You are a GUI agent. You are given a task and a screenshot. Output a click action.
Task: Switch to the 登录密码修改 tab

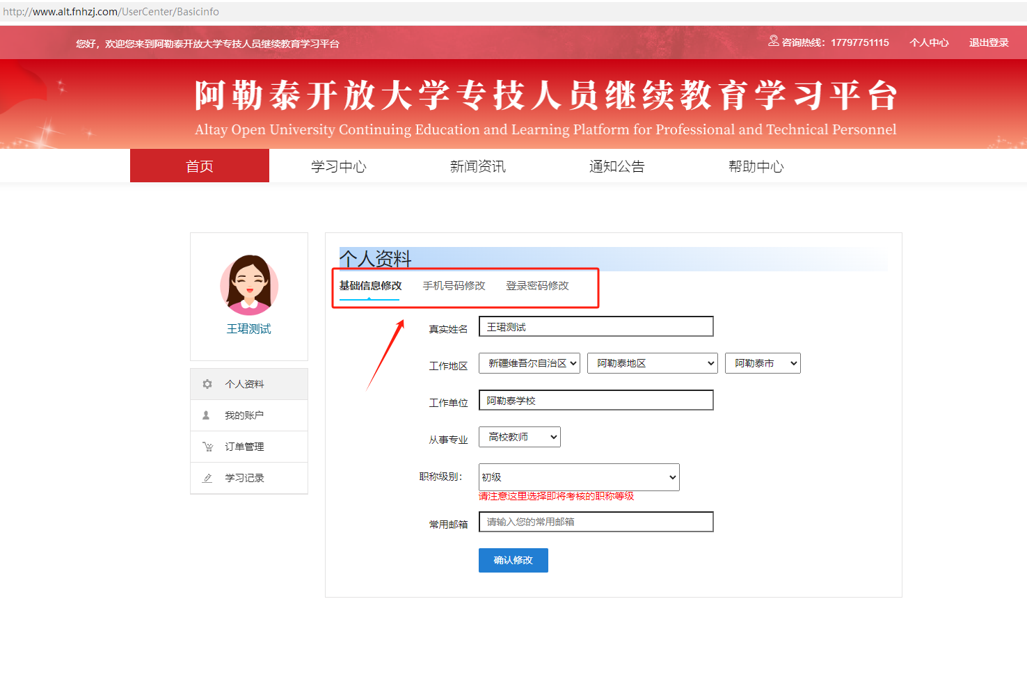(537, 286)
